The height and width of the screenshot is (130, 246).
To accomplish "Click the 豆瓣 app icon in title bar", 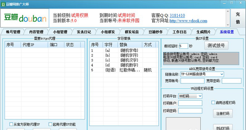I will pos(3,4).
